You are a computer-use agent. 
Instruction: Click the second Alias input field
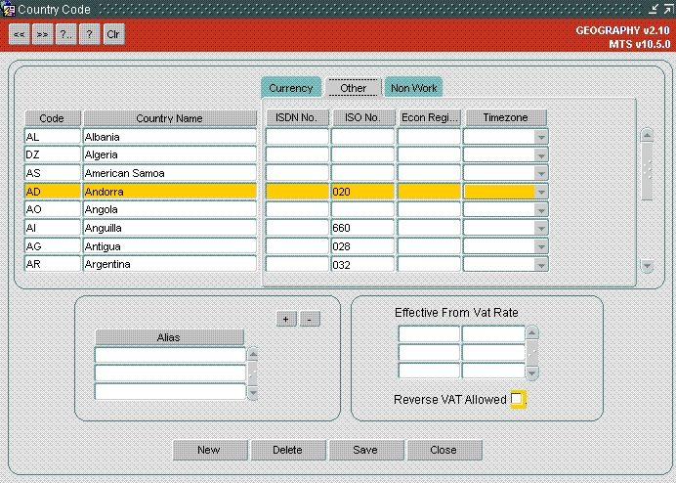(x=170, y=373)
